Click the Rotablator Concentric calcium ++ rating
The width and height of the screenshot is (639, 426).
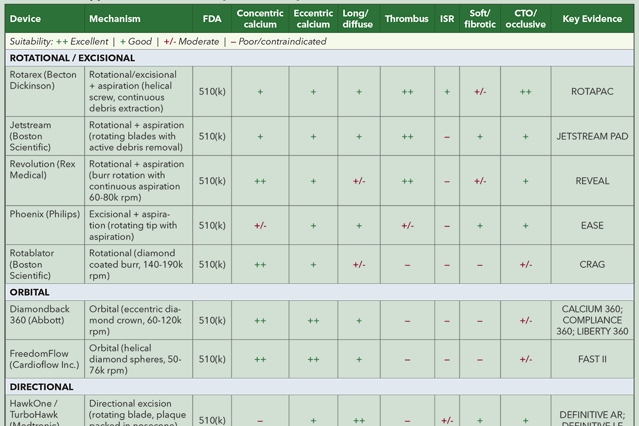coord(260,264)
